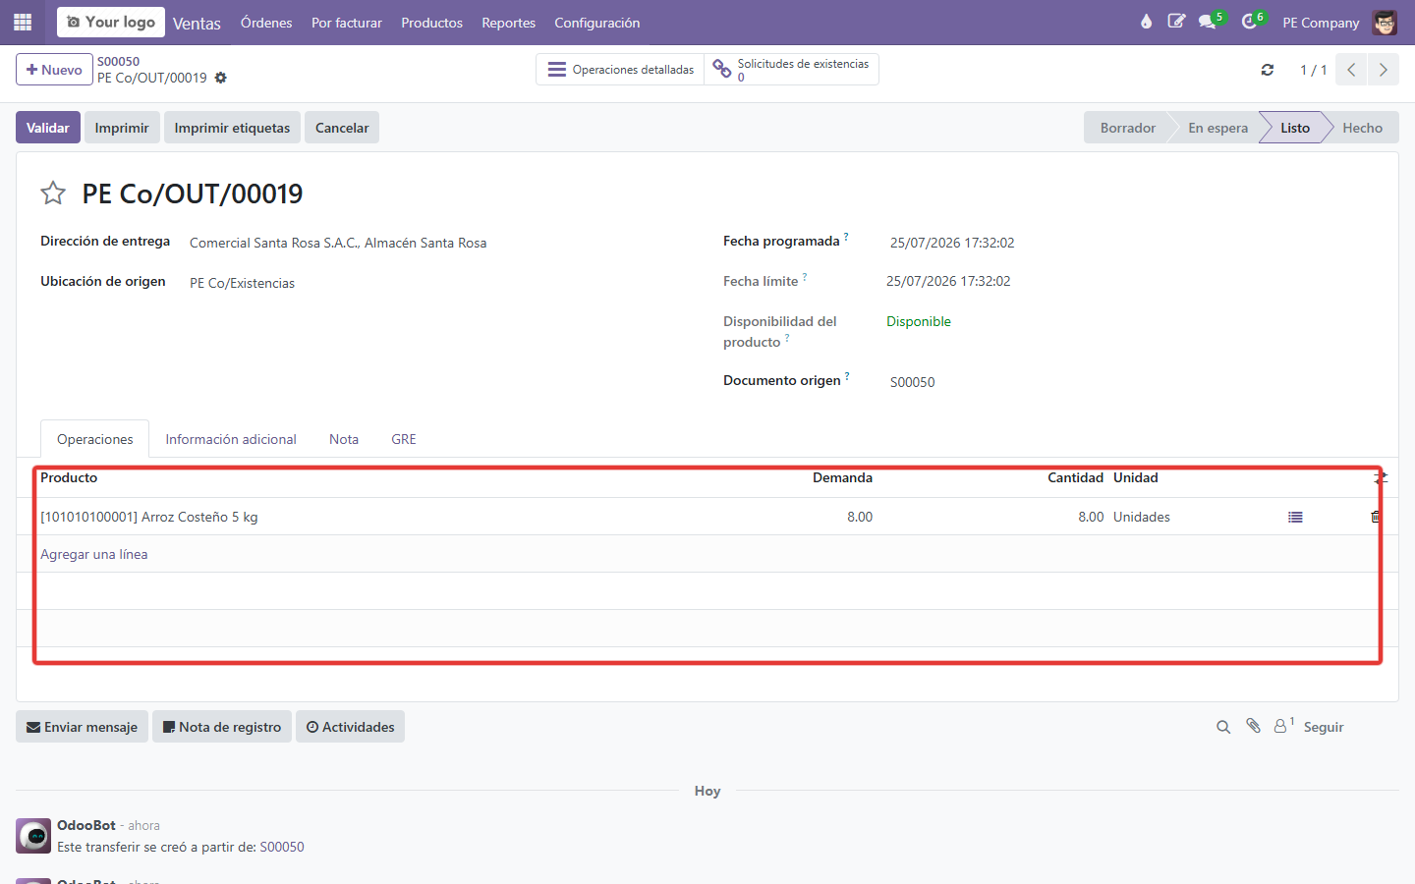This screenshot has height=884, width=1415.
Task: Click the droplet debug icon in navbar
Action: click(x=1146, y=22)
